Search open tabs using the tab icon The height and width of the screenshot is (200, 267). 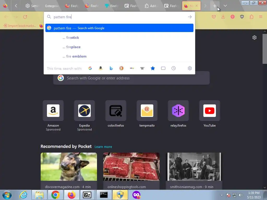click(x=163, y=68)
